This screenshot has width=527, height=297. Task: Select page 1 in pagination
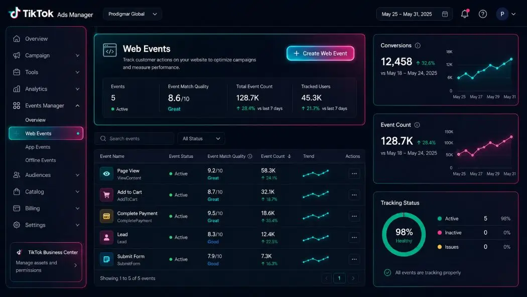pyautogui.click(x=339, y=278)
